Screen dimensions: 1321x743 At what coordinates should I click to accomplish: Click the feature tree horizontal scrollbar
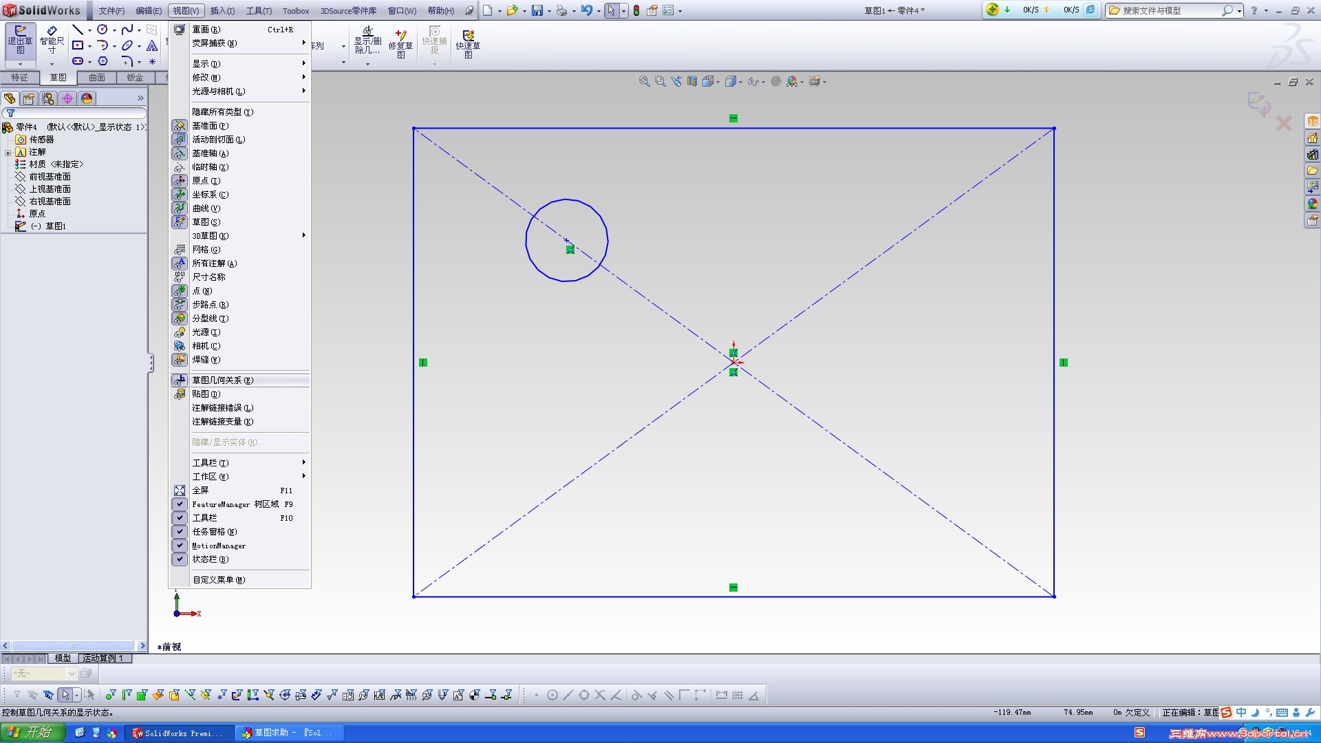point(73,646)
